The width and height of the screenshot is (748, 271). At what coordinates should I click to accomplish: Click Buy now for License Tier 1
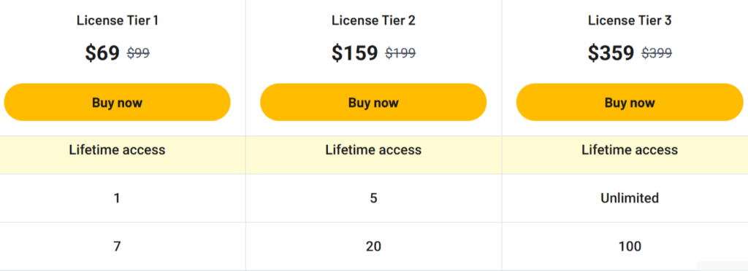click(x=118, y=102)
